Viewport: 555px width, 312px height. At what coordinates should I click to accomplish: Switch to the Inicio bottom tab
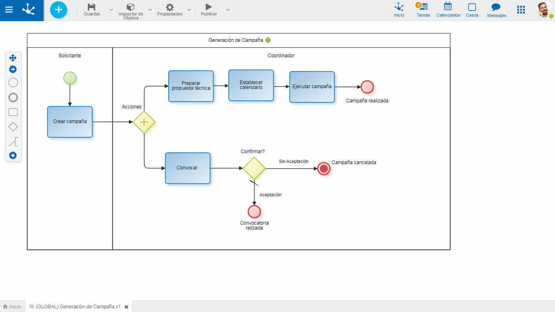(x=12, y=307)
